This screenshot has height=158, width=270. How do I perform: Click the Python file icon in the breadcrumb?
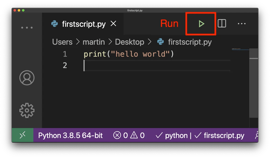pos(160,42)
